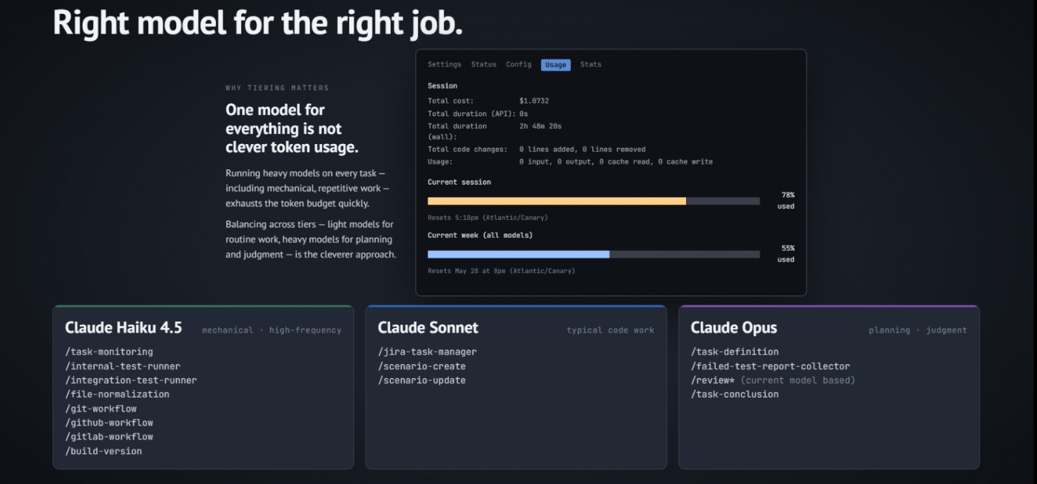The height and width of the screenshot is (484, 1037).
Task: Select the /integration-test-runner entry
Action: point(131,380)
